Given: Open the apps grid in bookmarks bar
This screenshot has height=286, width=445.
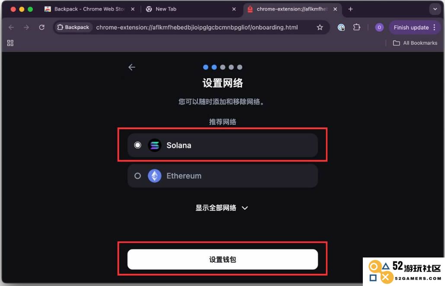Looking at the screenshot, I should click(10, 43).
